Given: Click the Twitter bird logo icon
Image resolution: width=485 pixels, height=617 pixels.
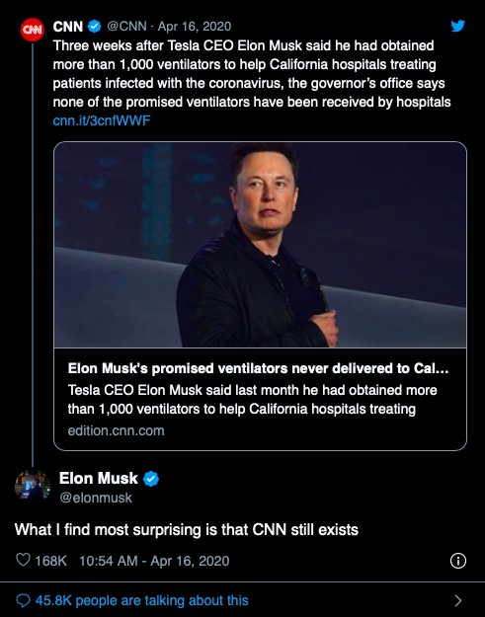Looking at the screenshot, I should (458, 26).
